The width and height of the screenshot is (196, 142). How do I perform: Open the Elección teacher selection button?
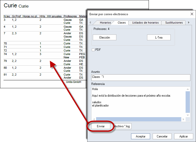105,38
